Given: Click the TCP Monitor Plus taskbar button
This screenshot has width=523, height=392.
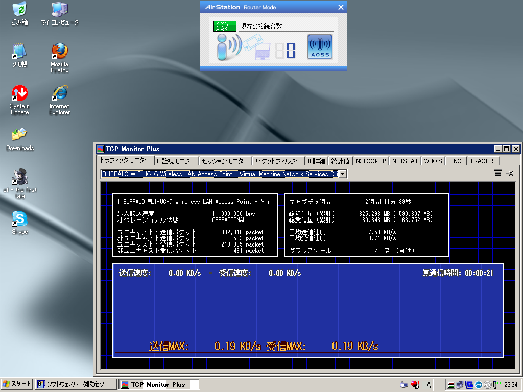Looking at the screenshot, I should pos(159,384).
